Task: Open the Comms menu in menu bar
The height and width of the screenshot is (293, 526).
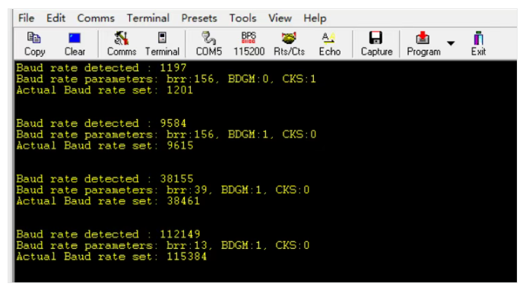Action: (x=96, y=18)
